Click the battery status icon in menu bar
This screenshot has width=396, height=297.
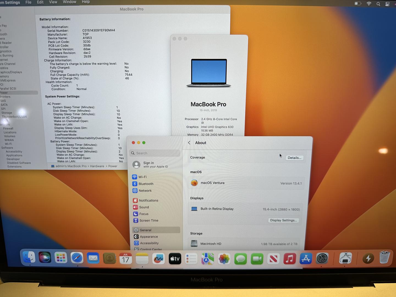(358, 4)
